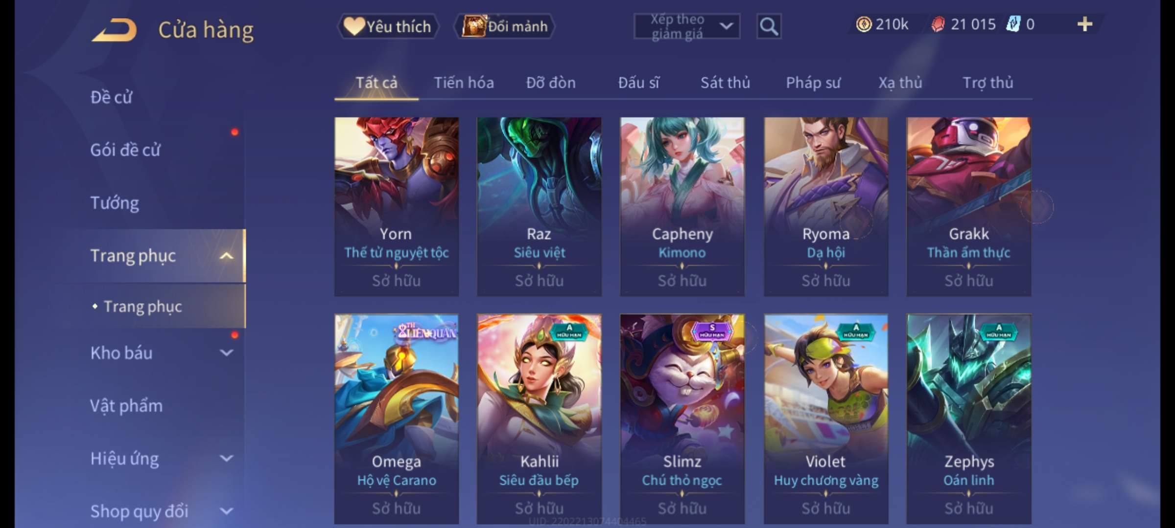Expand the Hiệu ứng section
This screenshot has width=1175, height=528.
[226, 458]
